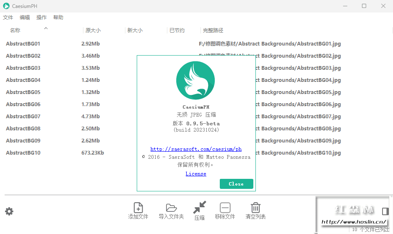This screenshot has height=234, width=393.
Task: Click the 添加文件 add file icon
Action: (138, 208)
